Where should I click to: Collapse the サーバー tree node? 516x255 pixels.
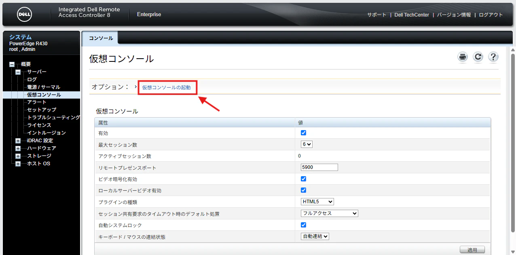18,72
